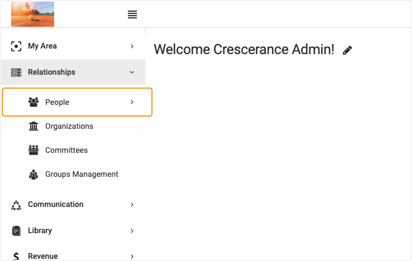Expand the People chevron

click(x=132, y=102)
